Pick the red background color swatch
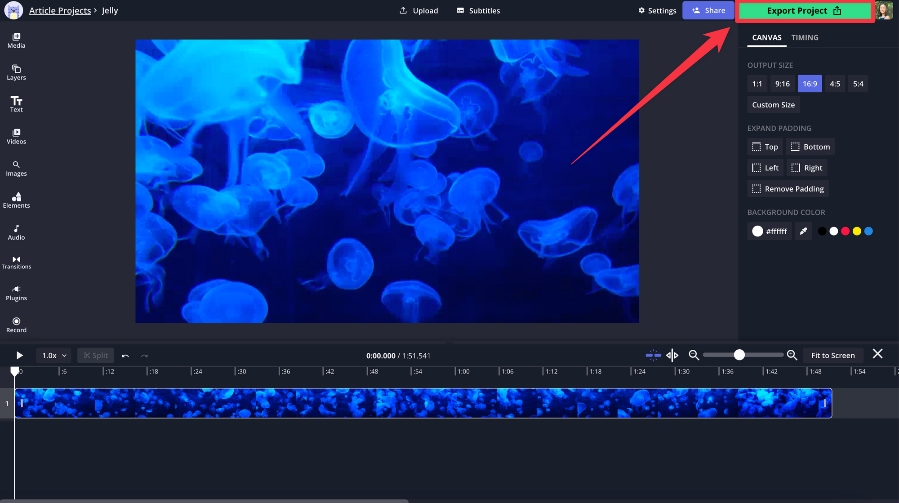Screen dimensions: 899x503 coord(845,231)
